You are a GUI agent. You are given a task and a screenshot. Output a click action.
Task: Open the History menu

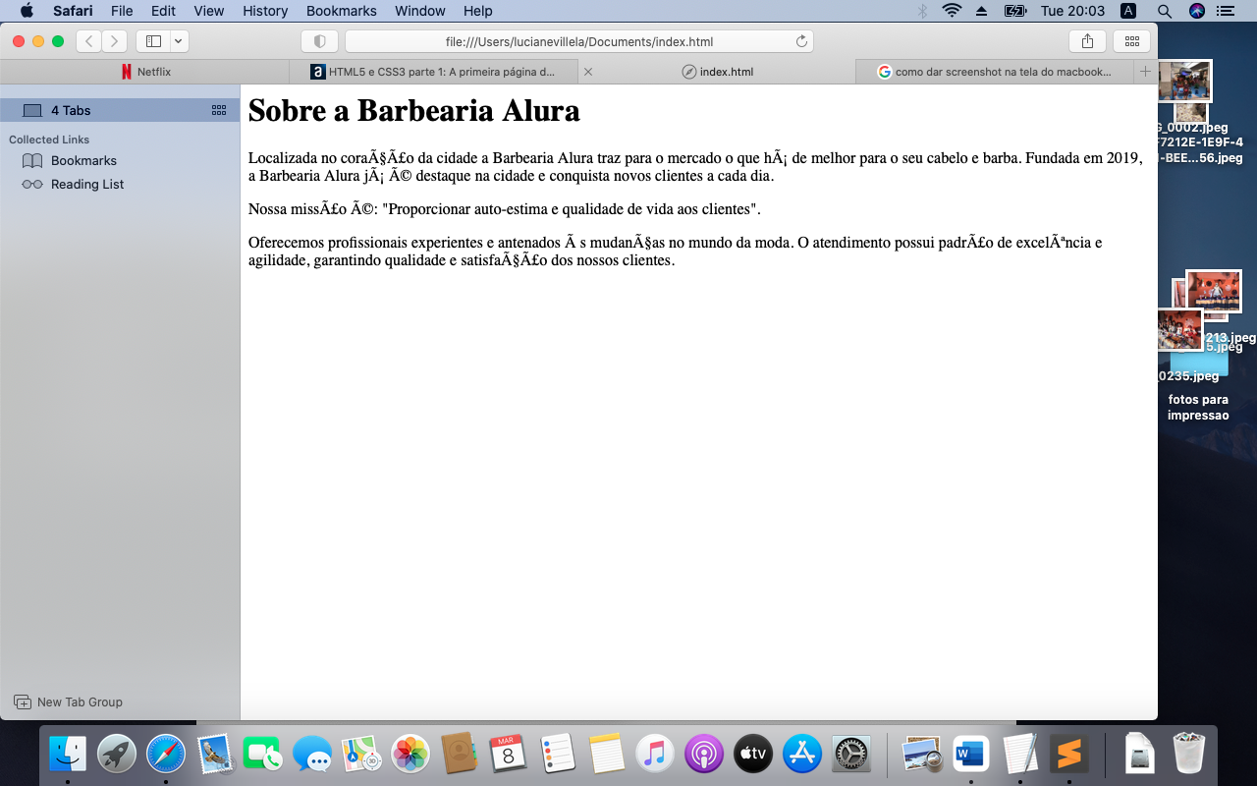click(265, 11)
